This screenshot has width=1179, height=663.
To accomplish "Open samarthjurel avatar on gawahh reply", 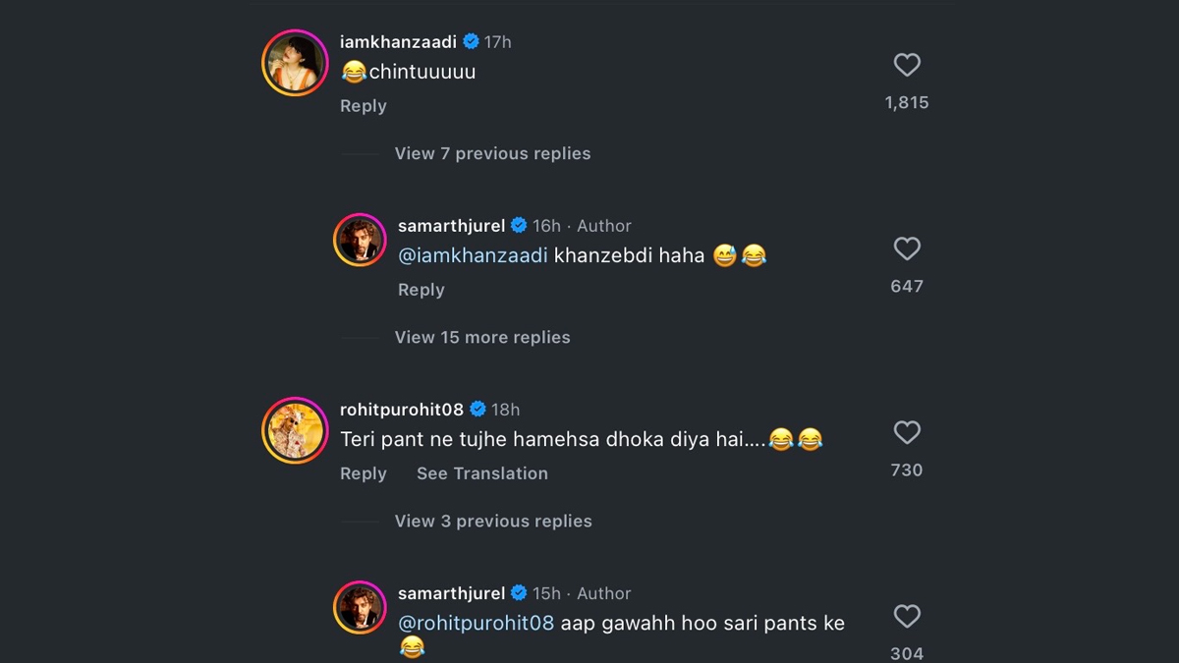I will (x=360, y=607).
